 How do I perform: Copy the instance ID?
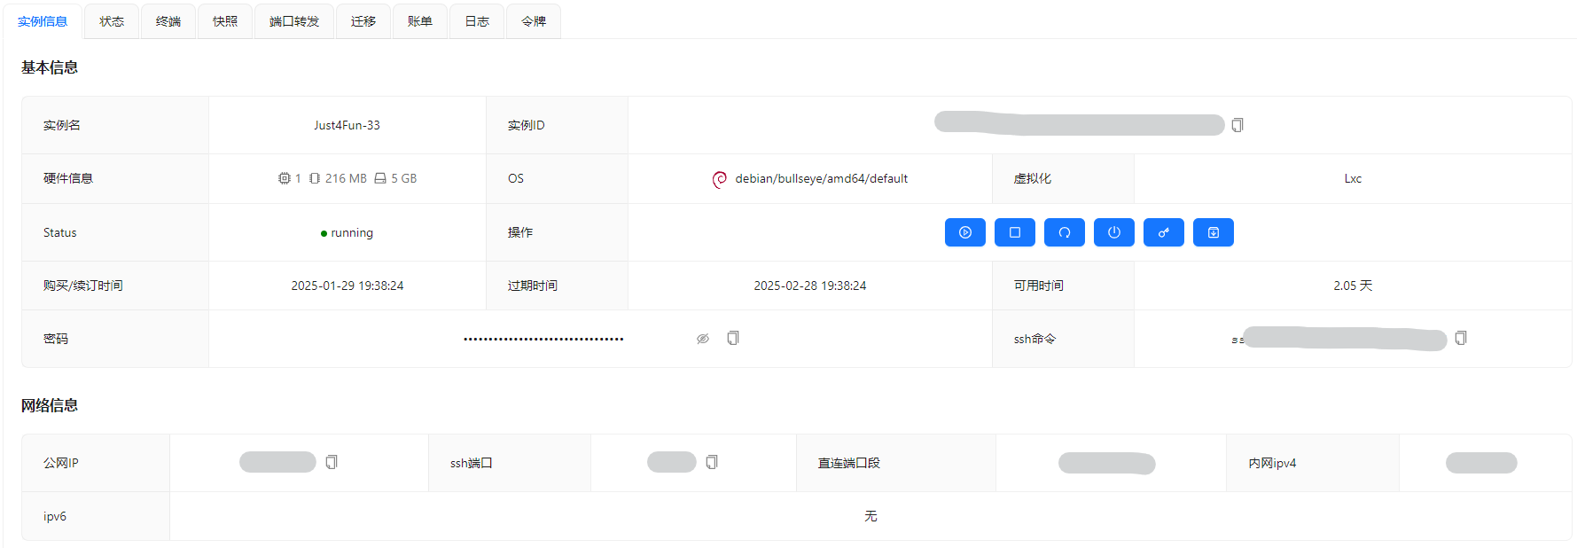click(x=1237, y=125)
